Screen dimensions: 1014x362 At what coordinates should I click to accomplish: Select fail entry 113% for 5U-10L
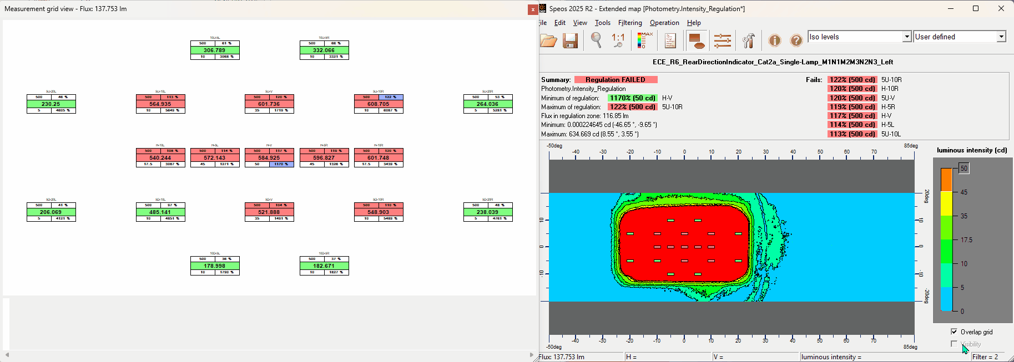tap(852, 134)
